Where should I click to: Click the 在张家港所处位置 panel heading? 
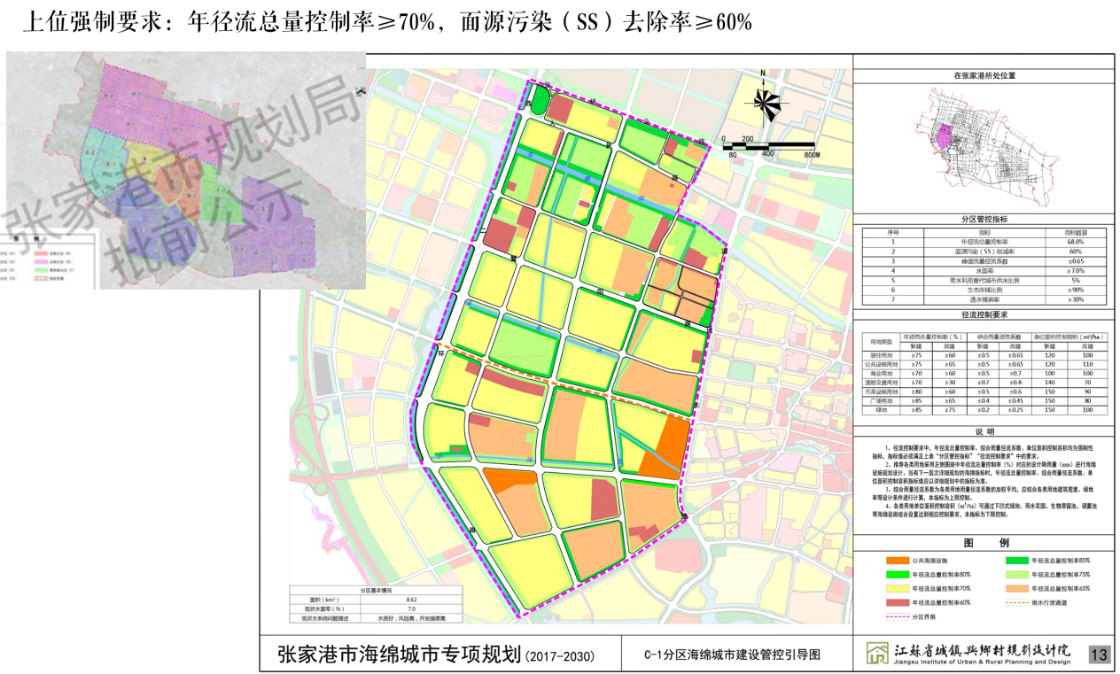coord(984,76)
